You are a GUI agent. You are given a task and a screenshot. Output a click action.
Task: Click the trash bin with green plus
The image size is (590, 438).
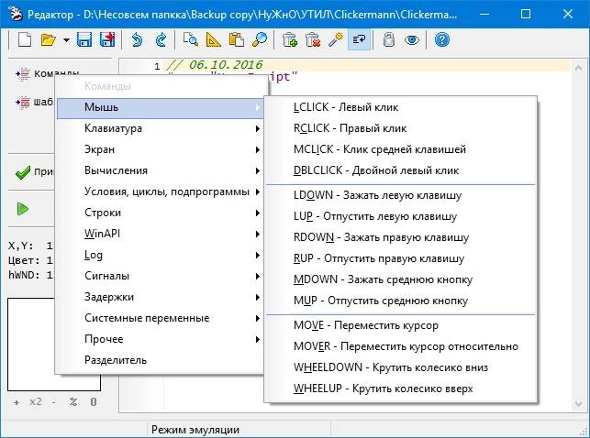click(x=290, y=39)
